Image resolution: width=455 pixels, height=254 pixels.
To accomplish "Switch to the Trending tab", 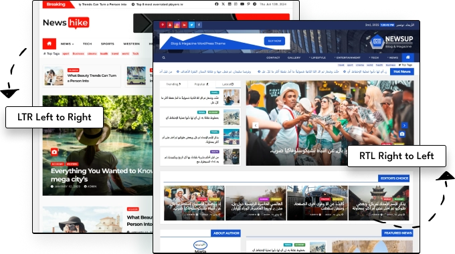I will click(173, 84).
